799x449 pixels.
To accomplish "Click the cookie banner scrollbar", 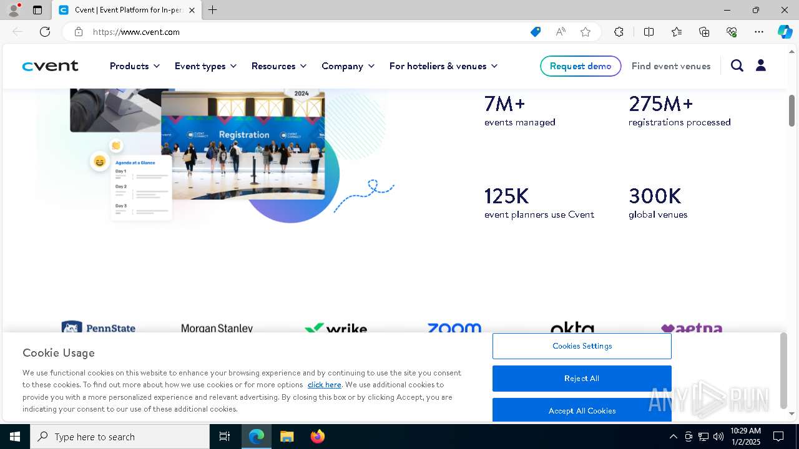I will 783,369.
